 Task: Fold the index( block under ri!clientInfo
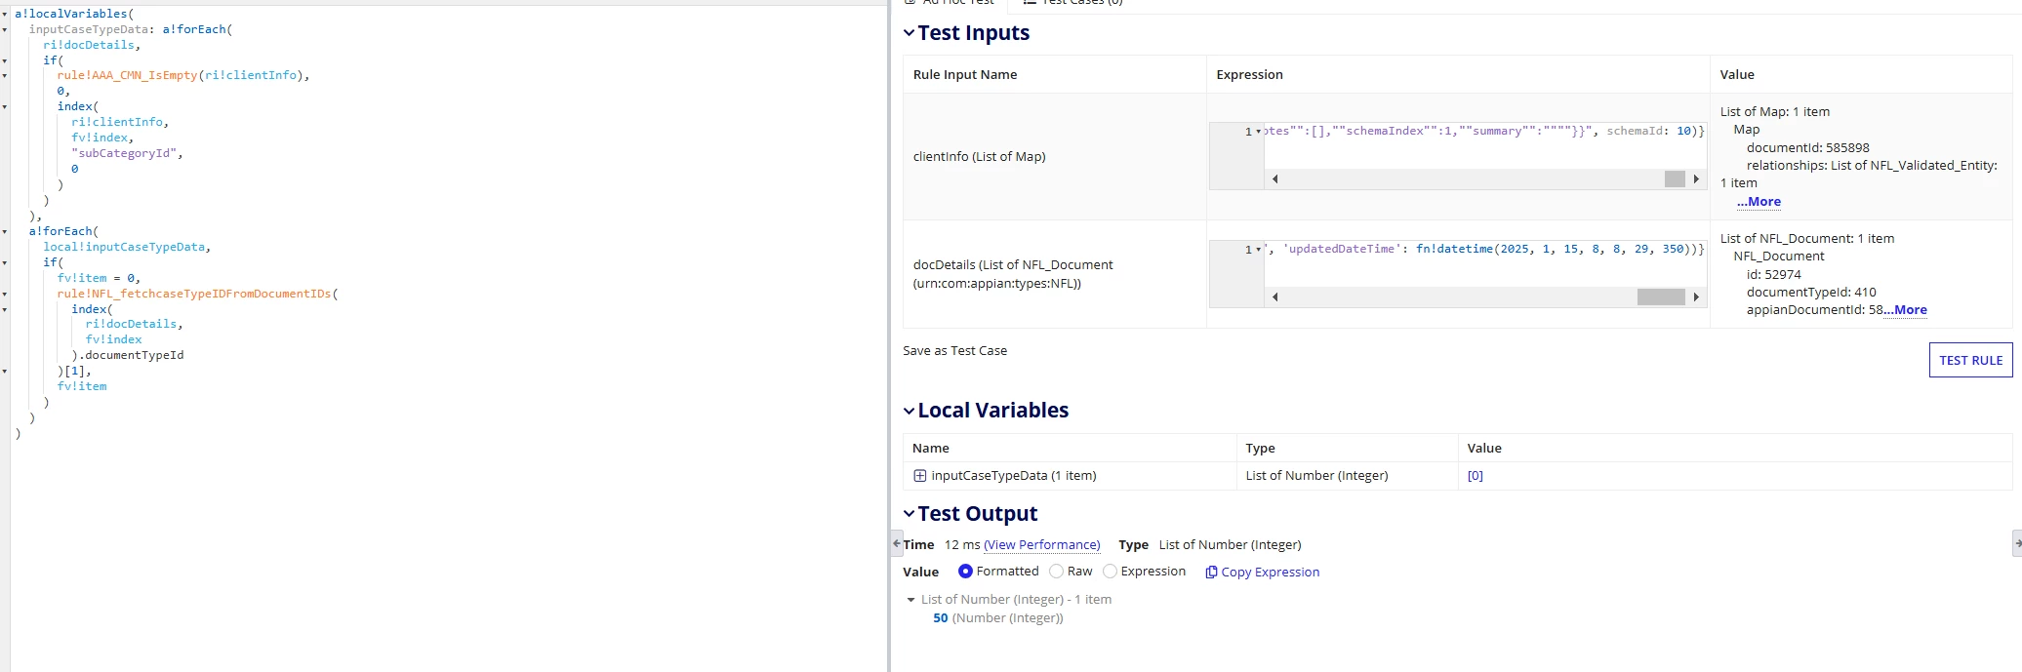[x=5, y=107]
